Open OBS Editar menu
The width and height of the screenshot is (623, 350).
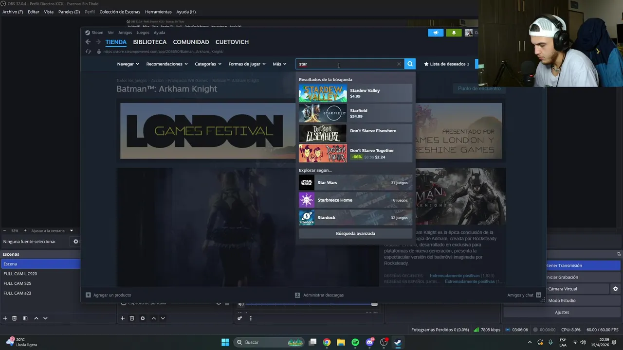34,12
